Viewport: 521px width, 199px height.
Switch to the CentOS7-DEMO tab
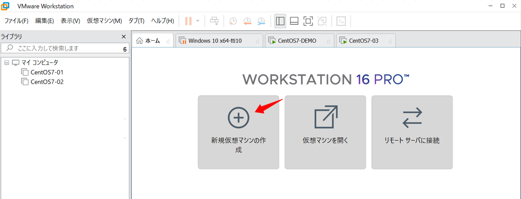[x=299, y=41]
